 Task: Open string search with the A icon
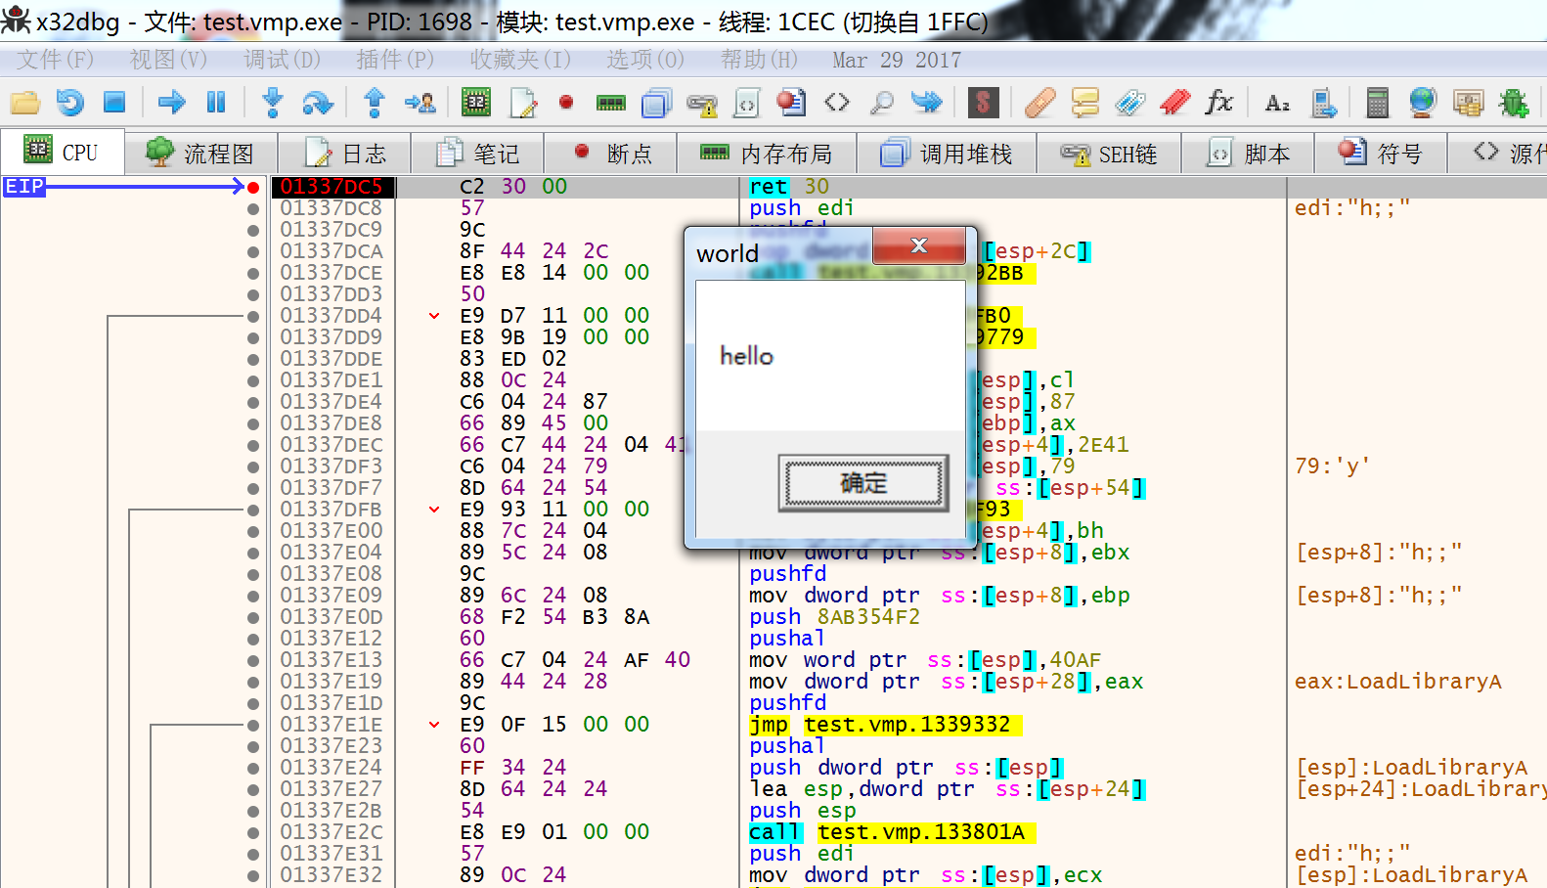1277,103
